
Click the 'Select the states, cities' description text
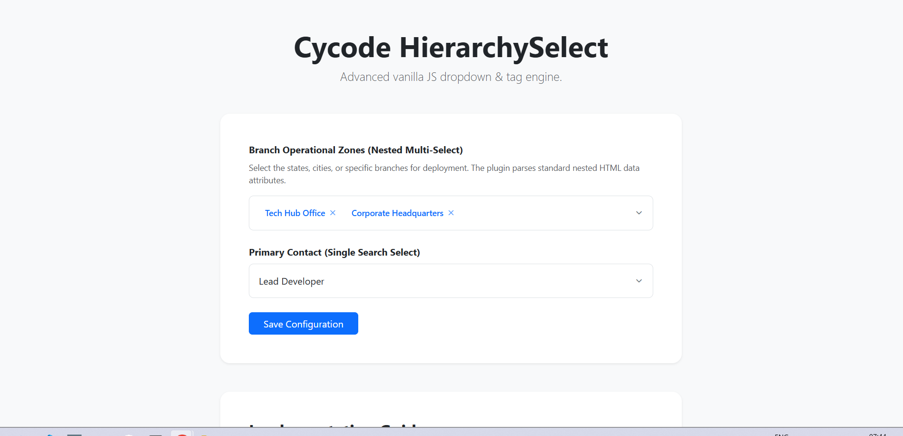click(444, 174)
